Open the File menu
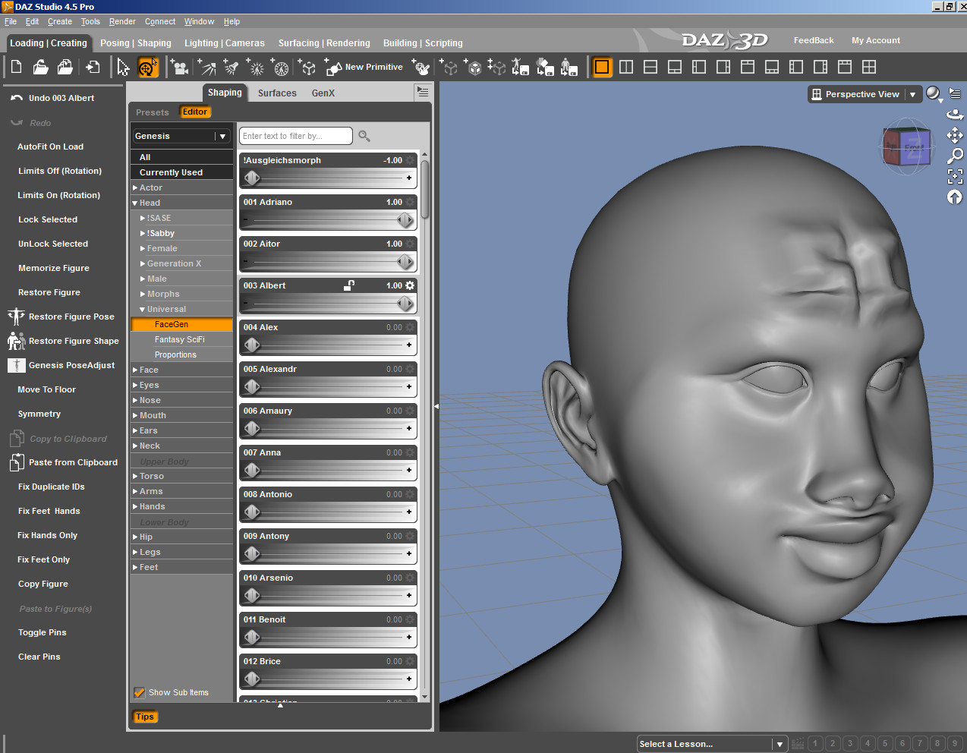This screenshot has height=753, width=967. tap(11, 21)
